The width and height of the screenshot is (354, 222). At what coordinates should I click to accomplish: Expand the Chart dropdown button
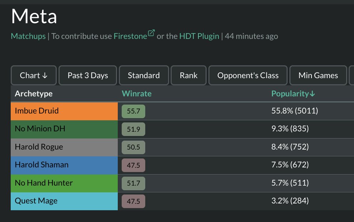point(34,75)
